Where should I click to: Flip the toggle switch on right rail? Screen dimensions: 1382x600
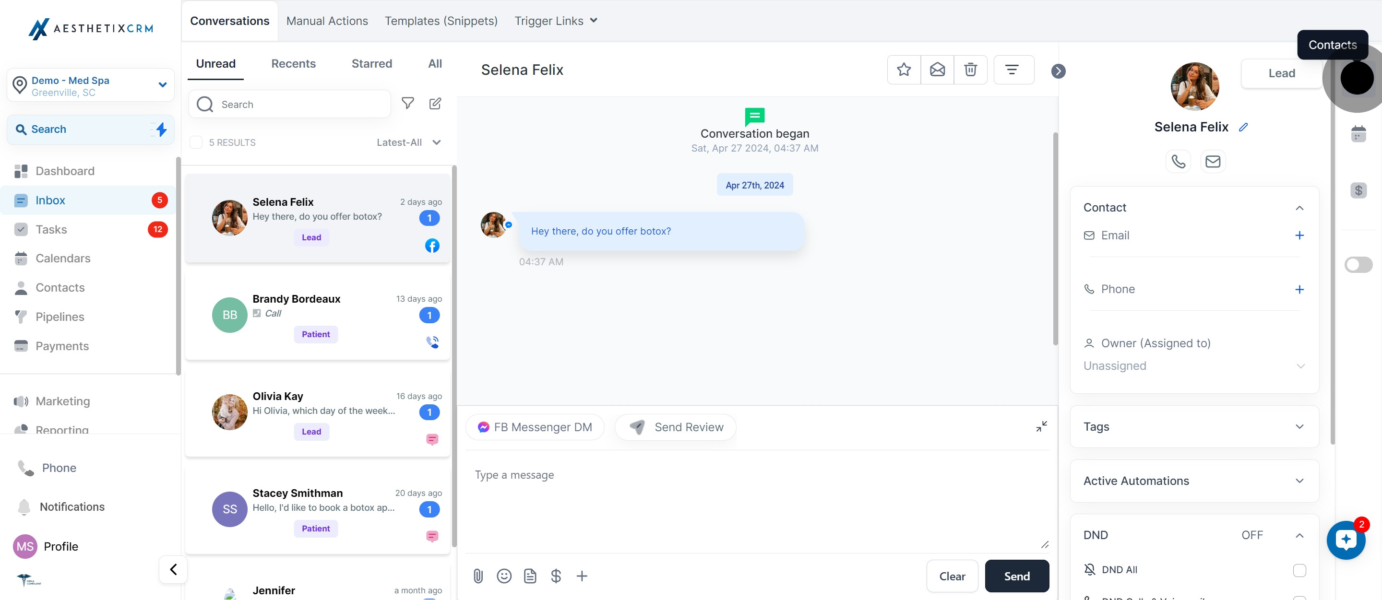pos(1358,265)
